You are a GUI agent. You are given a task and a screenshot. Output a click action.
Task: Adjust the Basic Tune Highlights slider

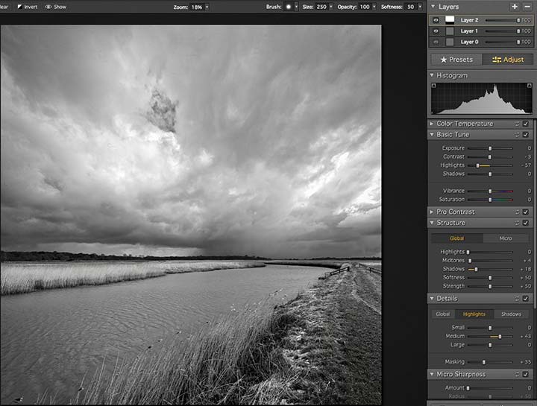pyautogui.click(x=478, y=165)
